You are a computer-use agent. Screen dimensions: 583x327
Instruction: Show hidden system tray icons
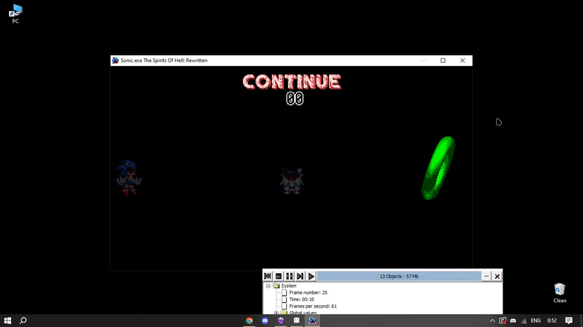point(492,321)
